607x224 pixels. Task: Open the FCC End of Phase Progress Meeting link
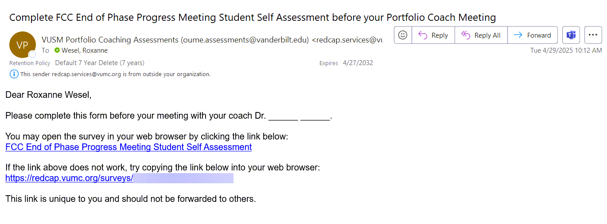click(128, 147)
